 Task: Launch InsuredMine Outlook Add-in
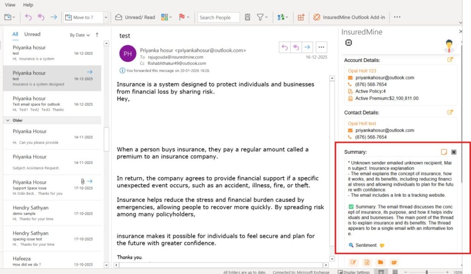point(349,17)
